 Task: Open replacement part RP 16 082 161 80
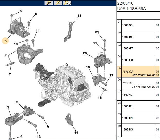(144, 75)
